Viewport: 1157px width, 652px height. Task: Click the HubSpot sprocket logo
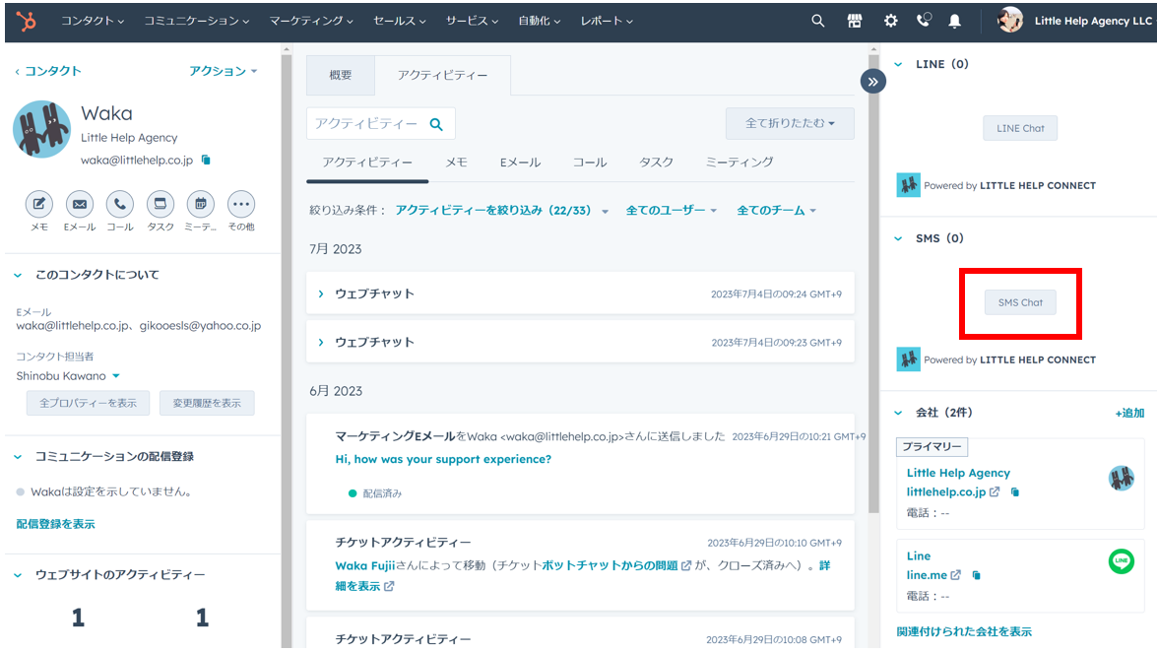pyautogui.click(x=26, y=21)
